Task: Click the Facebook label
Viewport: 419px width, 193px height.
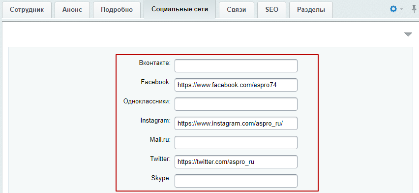Action: (x=155, y=82)
